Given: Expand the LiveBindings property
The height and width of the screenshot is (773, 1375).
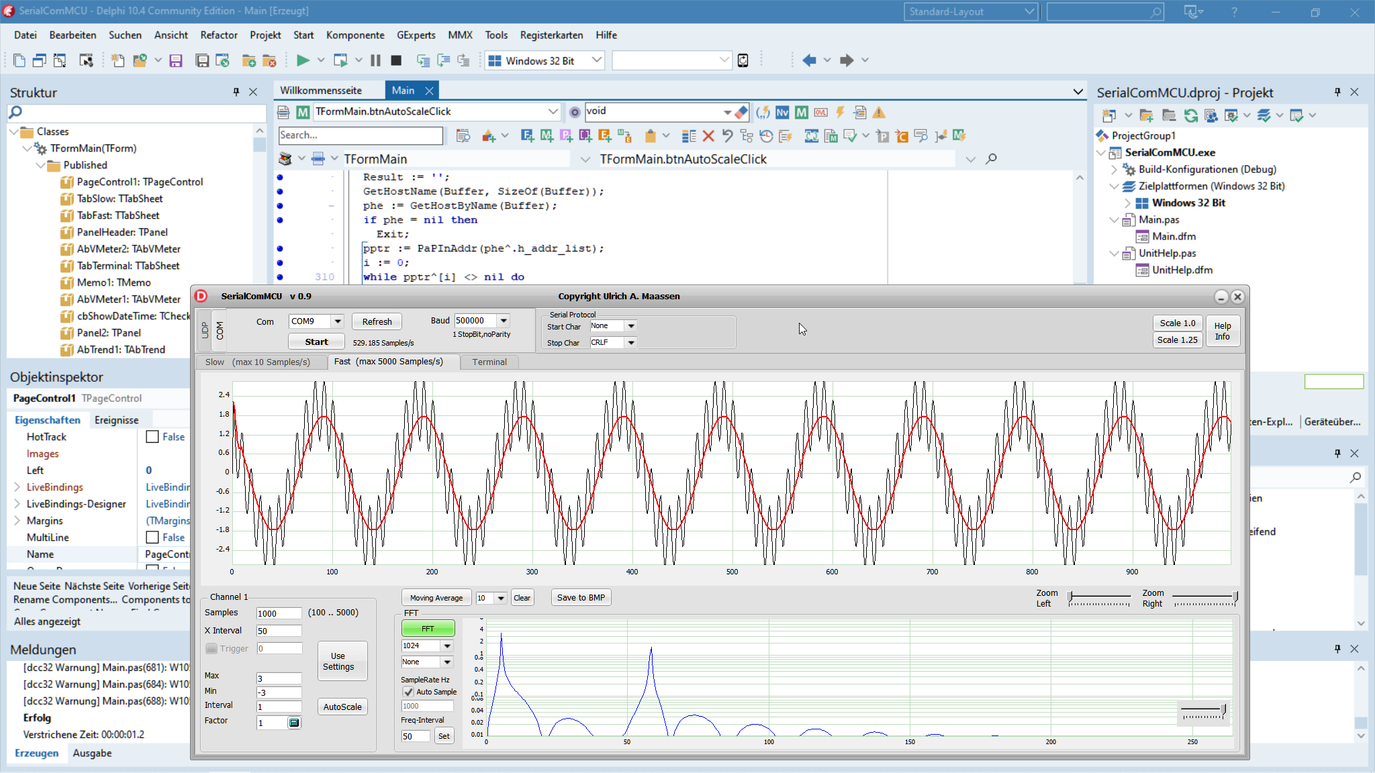Looking at the screenshot, I should pyautogui.click(x=17, y=487).
